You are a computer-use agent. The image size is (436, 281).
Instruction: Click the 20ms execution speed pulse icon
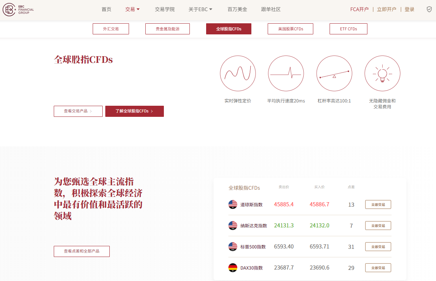point(286,73)
